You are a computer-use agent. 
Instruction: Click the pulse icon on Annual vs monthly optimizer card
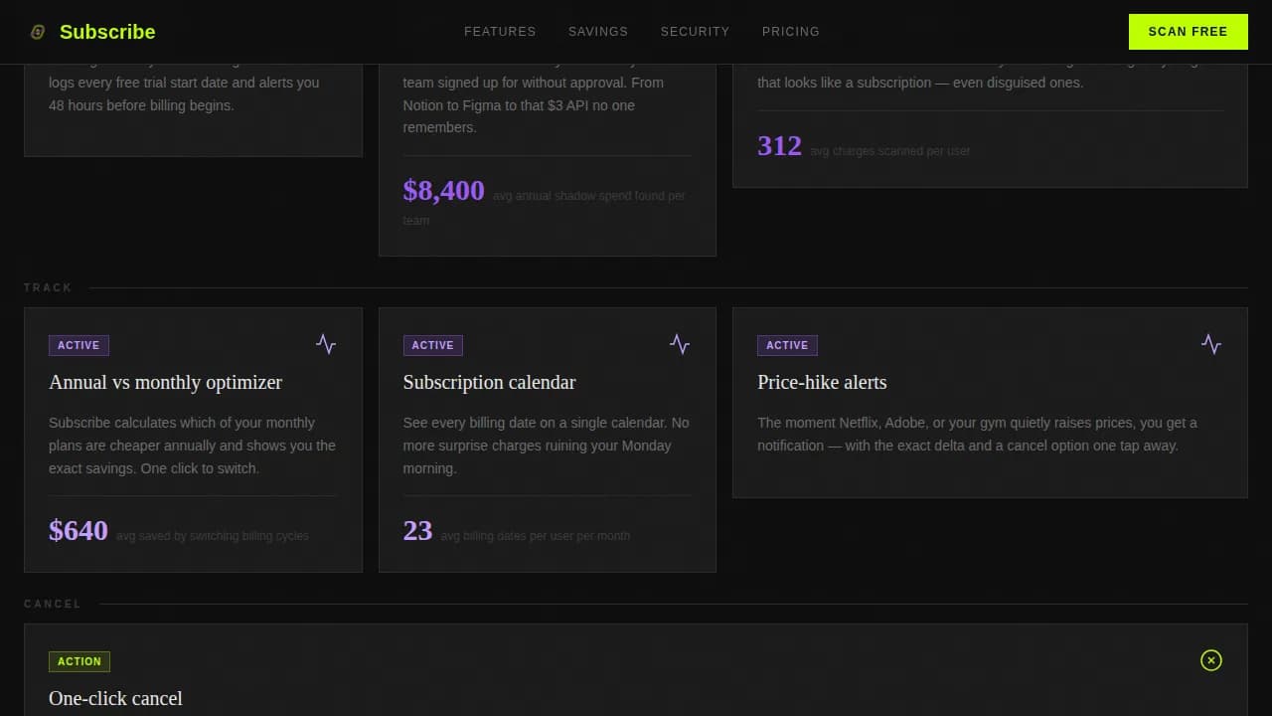[x=326, y=343]
